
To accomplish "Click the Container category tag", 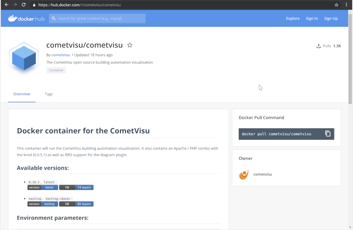I will point(56,70).
